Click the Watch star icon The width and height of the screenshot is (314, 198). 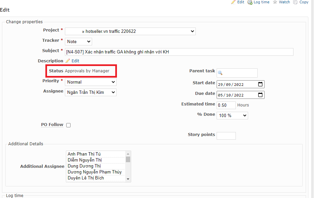(275, 2)
